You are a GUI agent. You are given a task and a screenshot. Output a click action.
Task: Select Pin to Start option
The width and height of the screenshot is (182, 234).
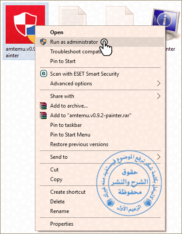pyautogui.click(x=100, y=61)
